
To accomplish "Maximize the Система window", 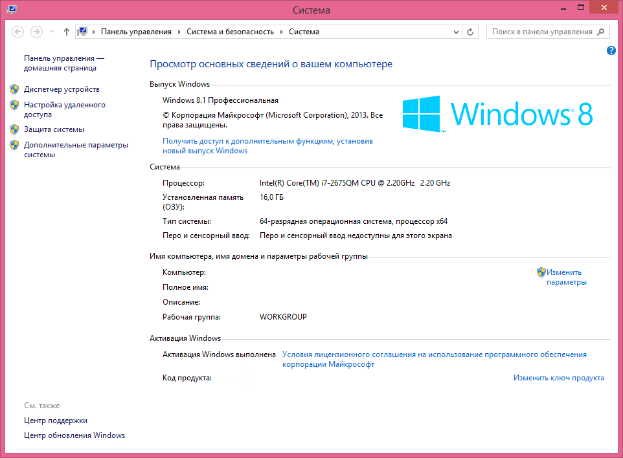I will pyautogui.click(x=581, y=8).
